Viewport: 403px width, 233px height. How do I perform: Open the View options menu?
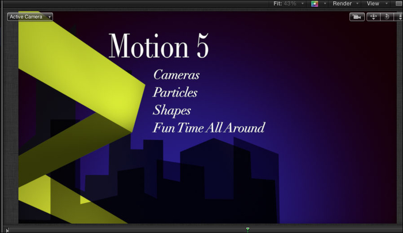click(377, 3)
